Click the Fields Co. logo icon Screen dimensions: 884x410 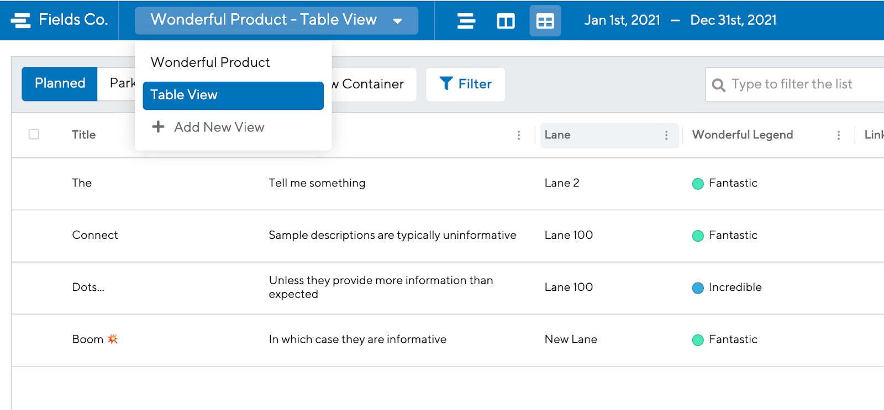[20, 20]
